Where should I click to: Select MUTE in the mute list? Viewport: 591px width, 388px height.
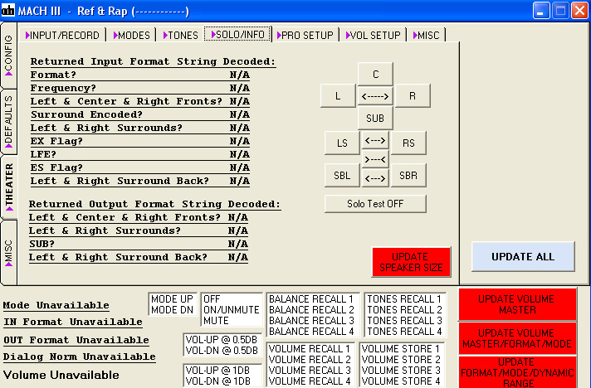(x=215, y=320)
